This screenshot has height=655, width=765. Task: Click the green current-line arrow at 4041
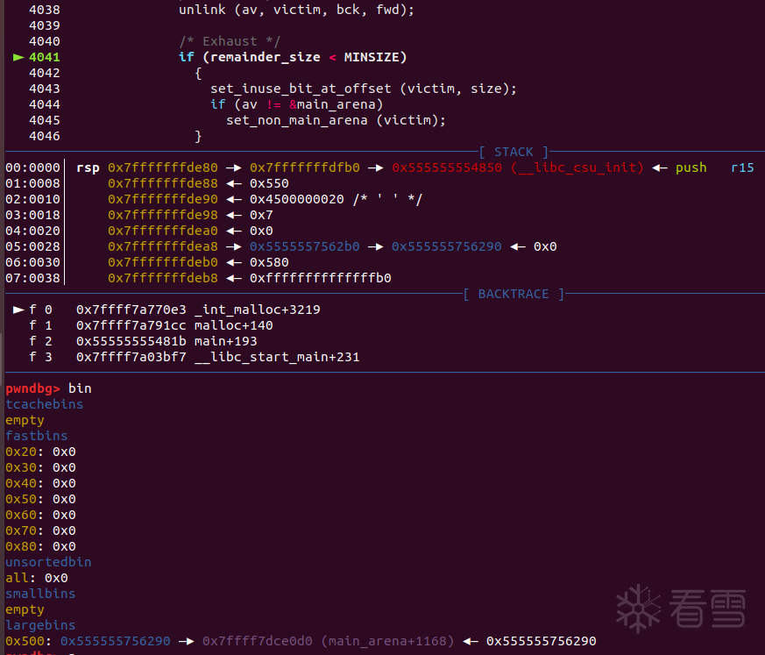(18, 57)
